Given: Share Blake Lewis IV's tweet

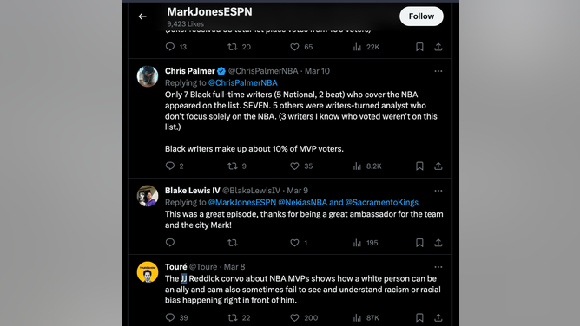Looking at the screenshot, I should 438,243.
